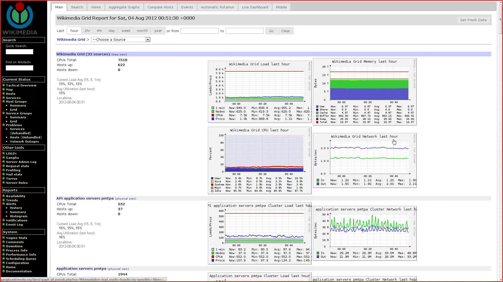Screen dimensions: 503x282
Task: Click the Go button
Action: click(271, 31)
